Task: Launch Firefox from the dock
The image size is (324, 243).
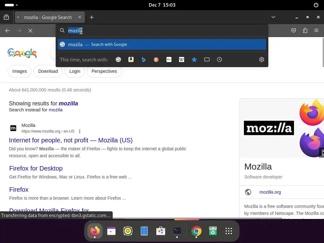Action: coord(95,231)
